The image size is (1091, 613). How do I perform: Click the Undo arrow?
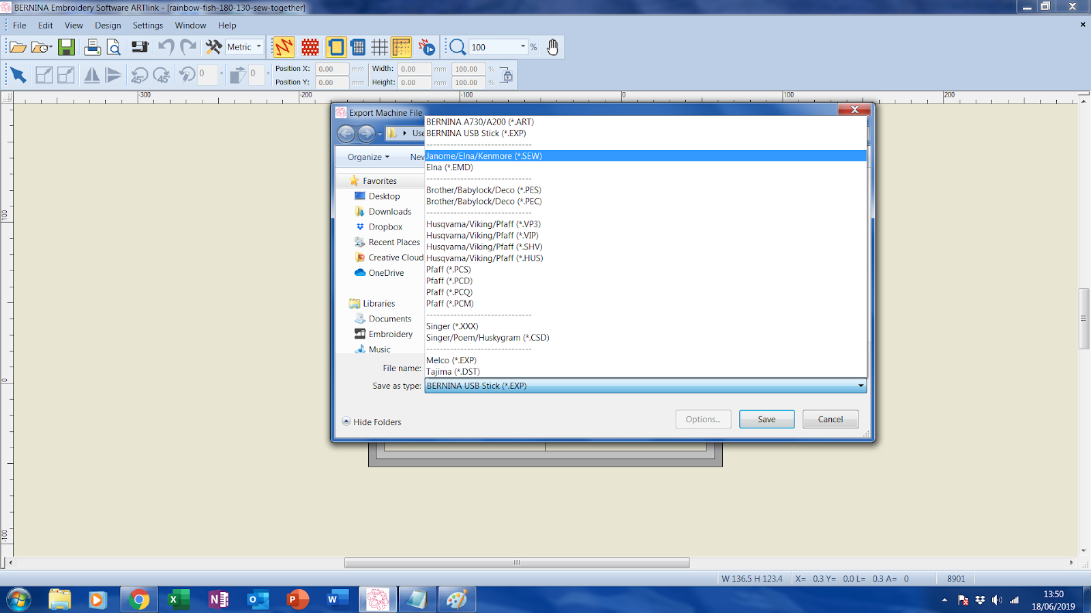pyautogui.click(x=166, y=47)
